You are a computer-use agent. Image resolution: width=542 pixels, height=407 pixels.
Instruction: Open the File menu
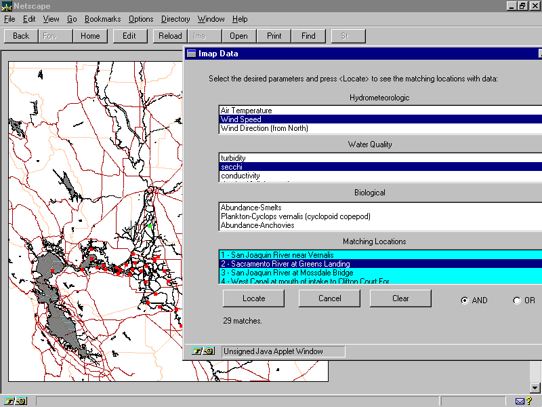9,19
